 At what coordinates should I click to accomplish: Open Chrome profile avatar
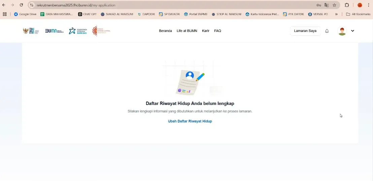pos(360,5)
